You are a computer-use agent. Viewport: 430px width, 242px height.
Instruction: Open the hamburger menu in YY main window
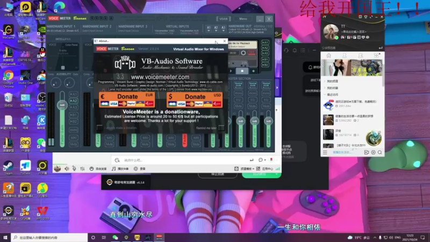325,152
